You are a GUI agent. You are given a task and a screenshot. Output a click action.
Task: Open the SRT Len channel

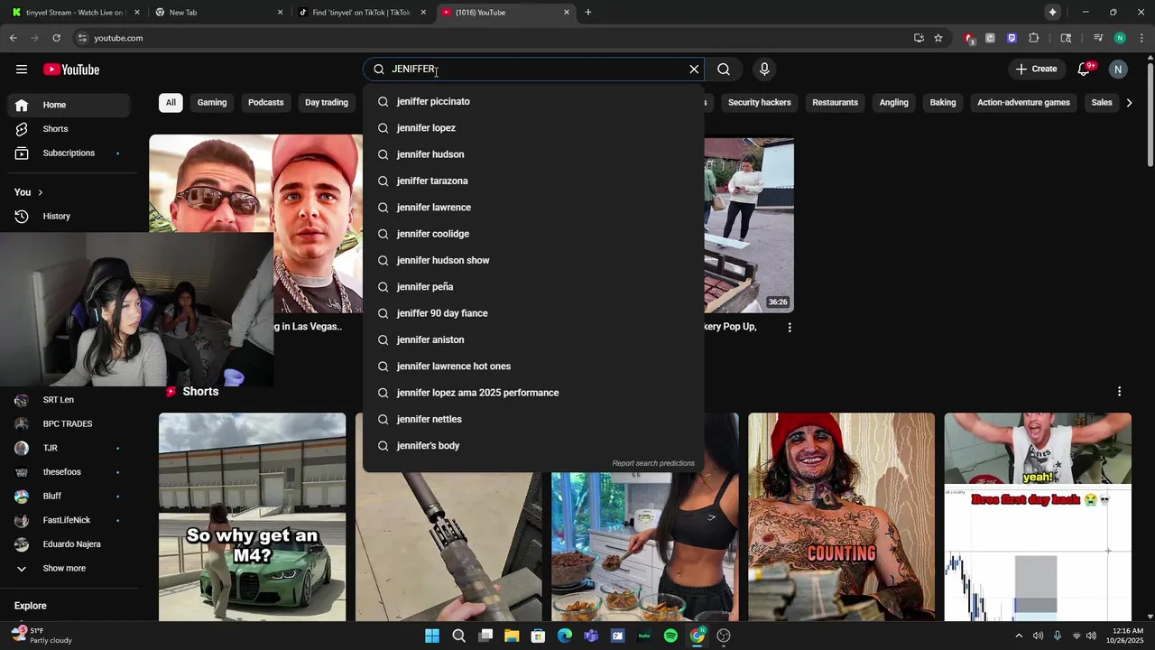[x=69, y=400]
